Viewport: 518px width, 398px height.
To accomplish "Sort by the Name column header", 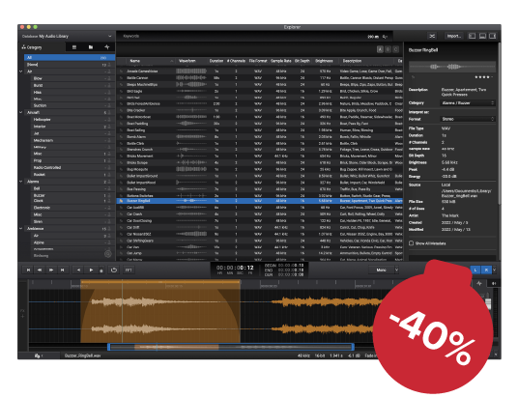I will (x=151, y=61).
